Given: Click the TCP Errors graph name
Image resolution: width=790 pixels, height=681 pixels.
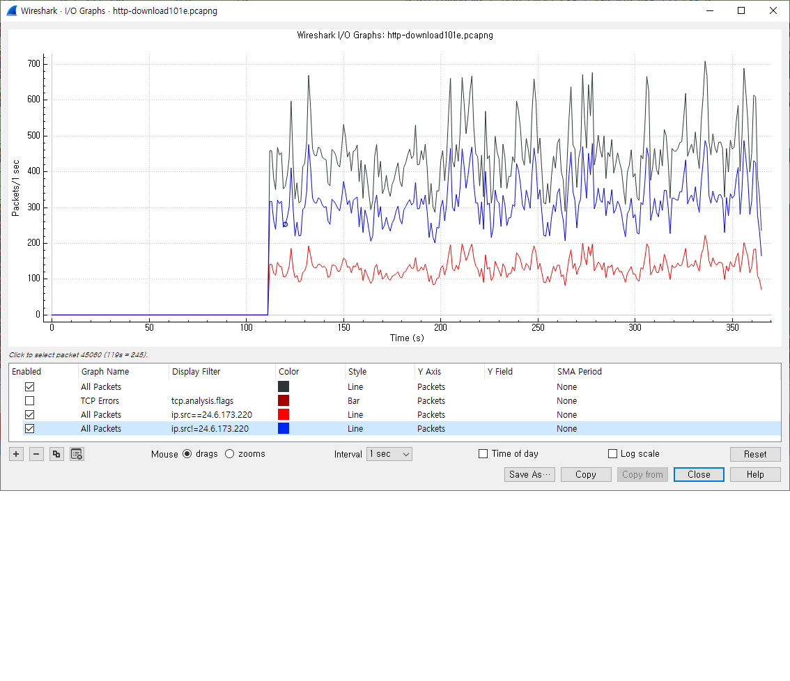Looking at the screenshot, I should pos(100,401).
